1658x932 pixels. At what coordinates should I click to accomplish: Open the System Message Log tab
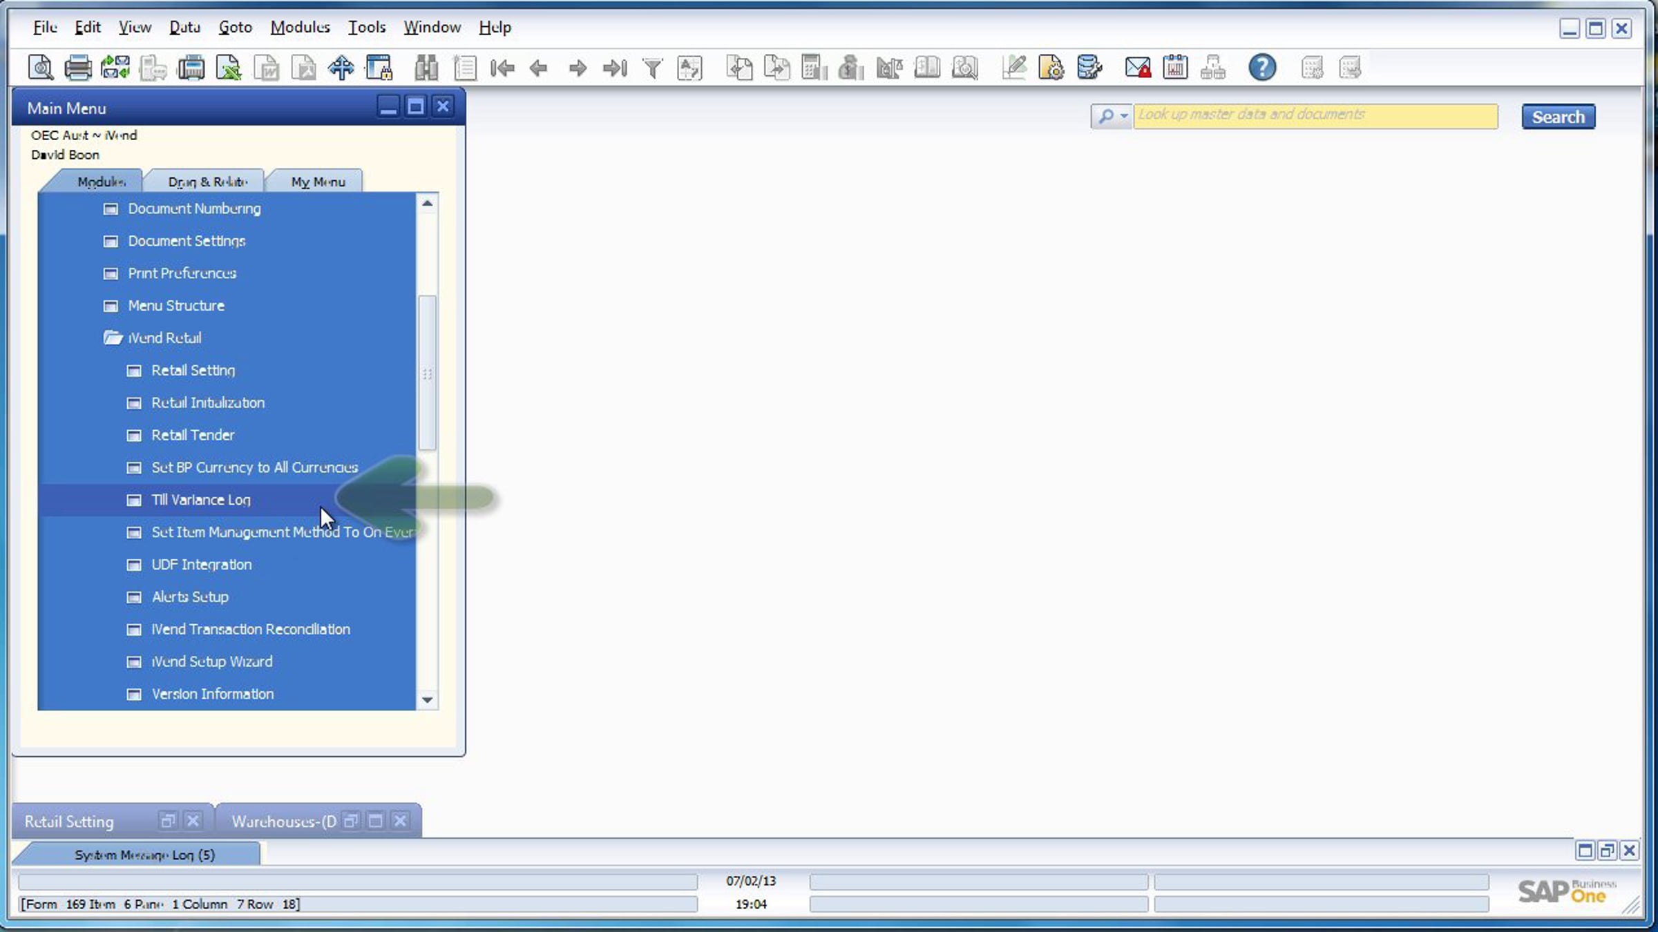[144, 855]
